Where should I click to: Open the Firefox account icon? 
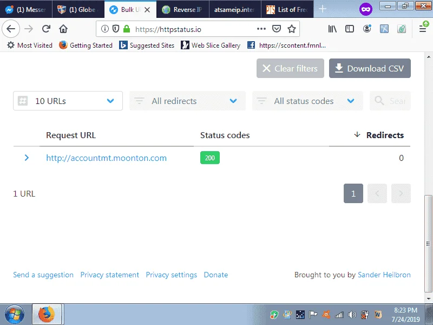367,29
